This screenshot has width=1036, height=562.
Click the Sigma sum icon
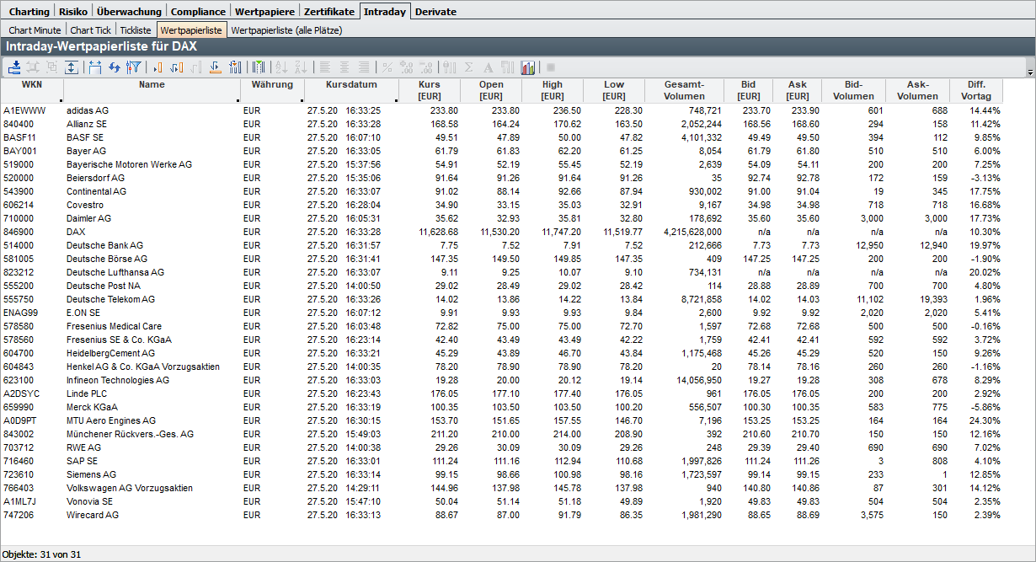click(469, 67)
